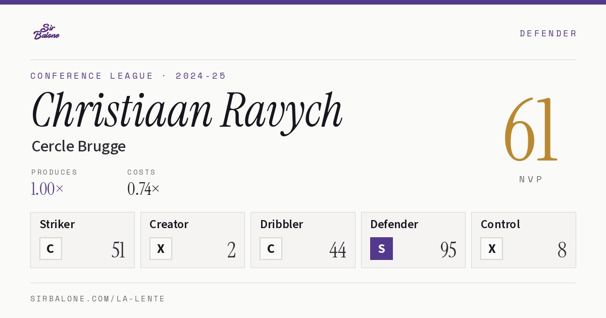606x318 pixels.
Task: Click the Control score 8
Action: [x=562, y=250]
